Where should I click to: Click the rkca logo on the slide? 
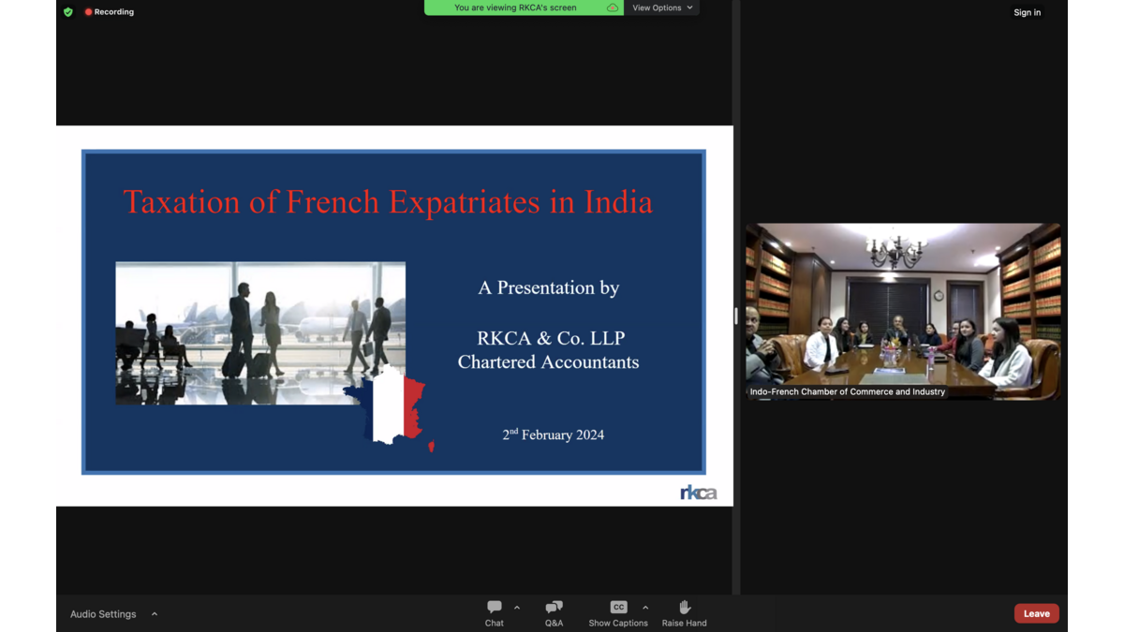[x=698, y=492]
